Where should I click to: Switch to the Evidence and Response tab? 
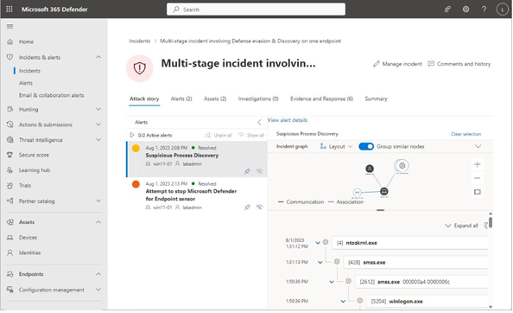click(x=321, y=99)
